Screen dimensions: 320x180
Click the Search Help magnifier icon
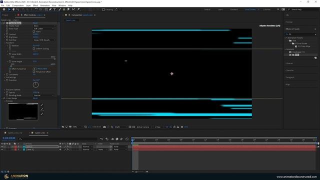(x=289, y=9)
